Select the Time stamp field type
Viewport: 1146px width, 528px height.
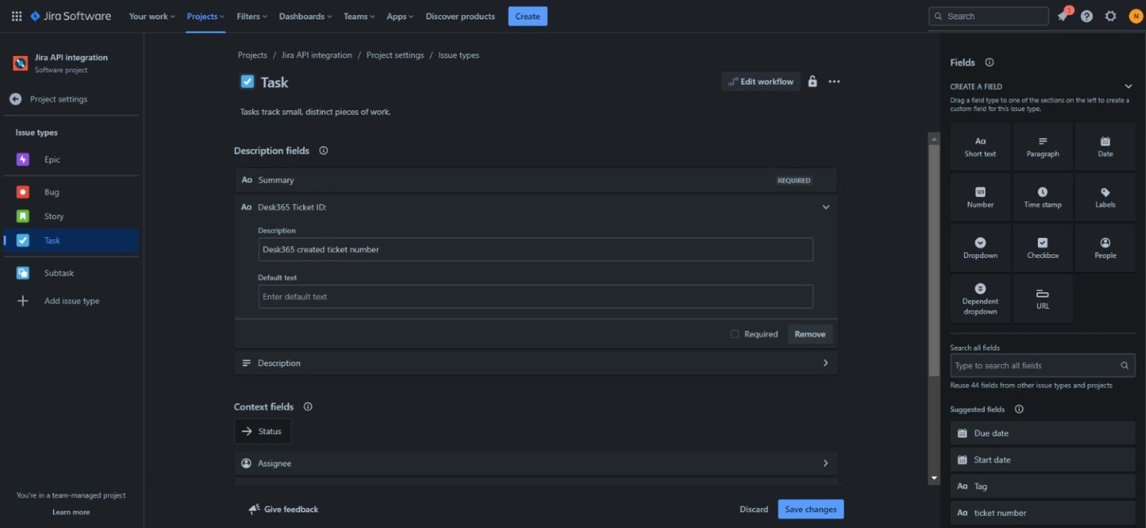point(1042,196)
